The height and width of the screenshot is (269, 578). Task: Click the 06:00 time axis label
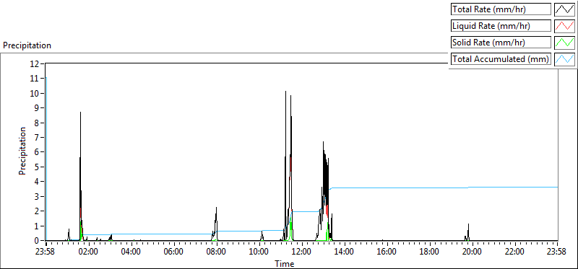(x=173, y=252)
